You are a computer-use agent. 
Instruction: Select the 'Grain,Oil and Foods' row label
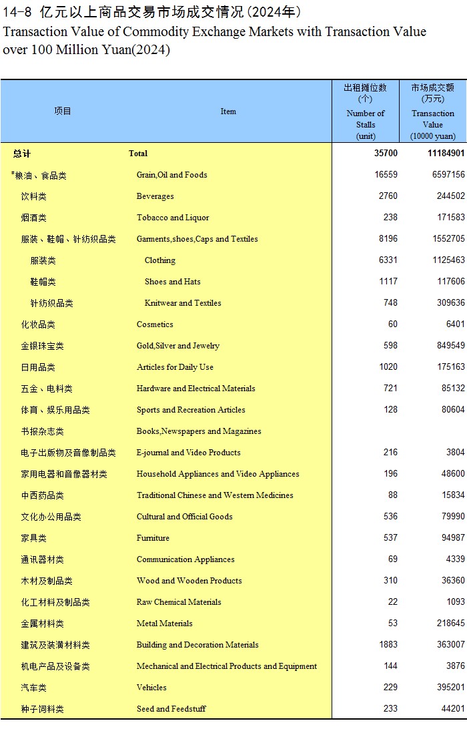tap(171, 175)
